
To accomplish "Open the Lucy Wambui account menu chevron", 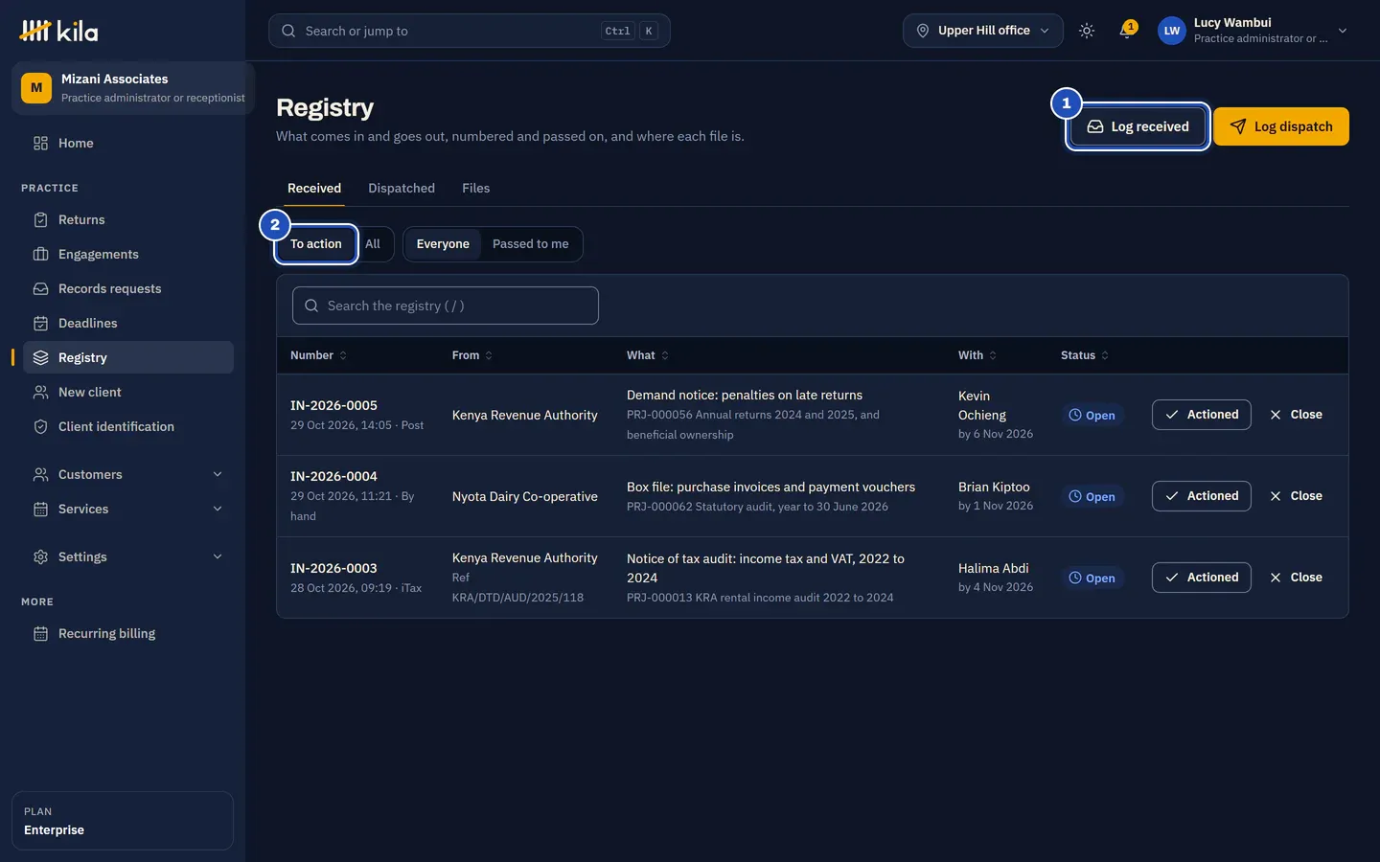I will 1343,31.
